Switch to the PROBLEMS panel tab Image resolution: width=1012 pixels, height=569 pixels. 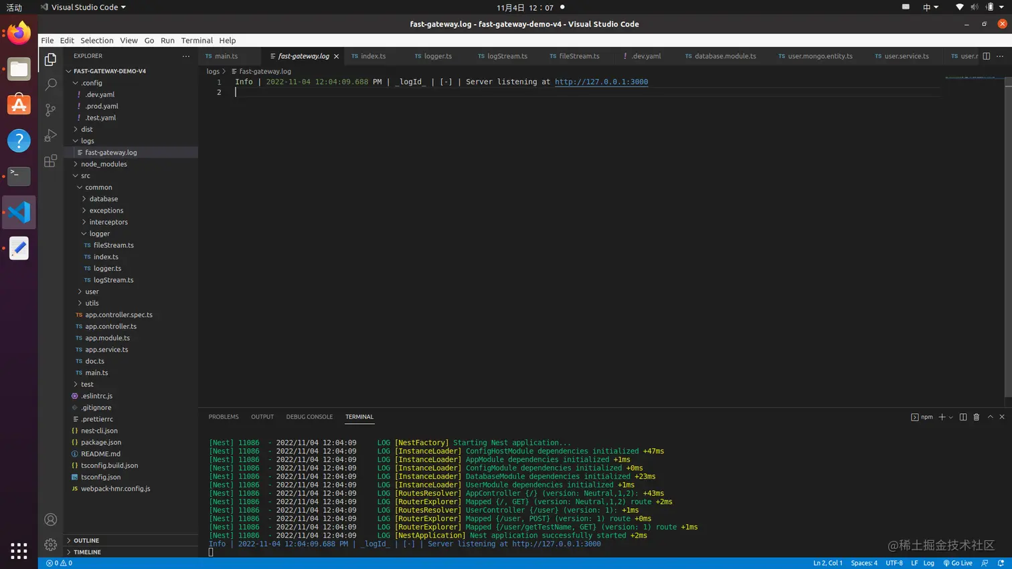click(224, 417)
